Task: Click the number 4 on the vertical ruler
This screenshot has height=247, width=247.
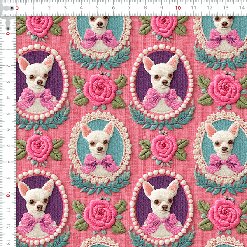Action: tap(8, 98)
